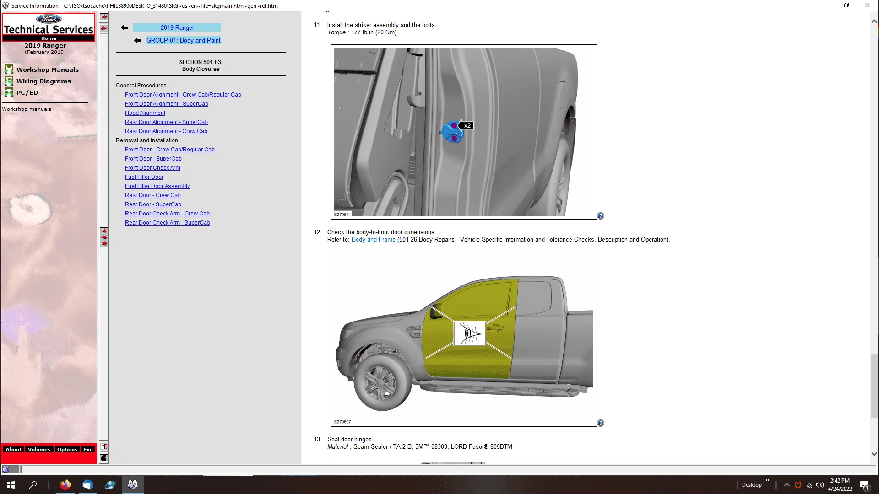This screenshot has height=494, width=879.
Task: Launch Firefox from the taskbar
Action: tap(65, 485)
